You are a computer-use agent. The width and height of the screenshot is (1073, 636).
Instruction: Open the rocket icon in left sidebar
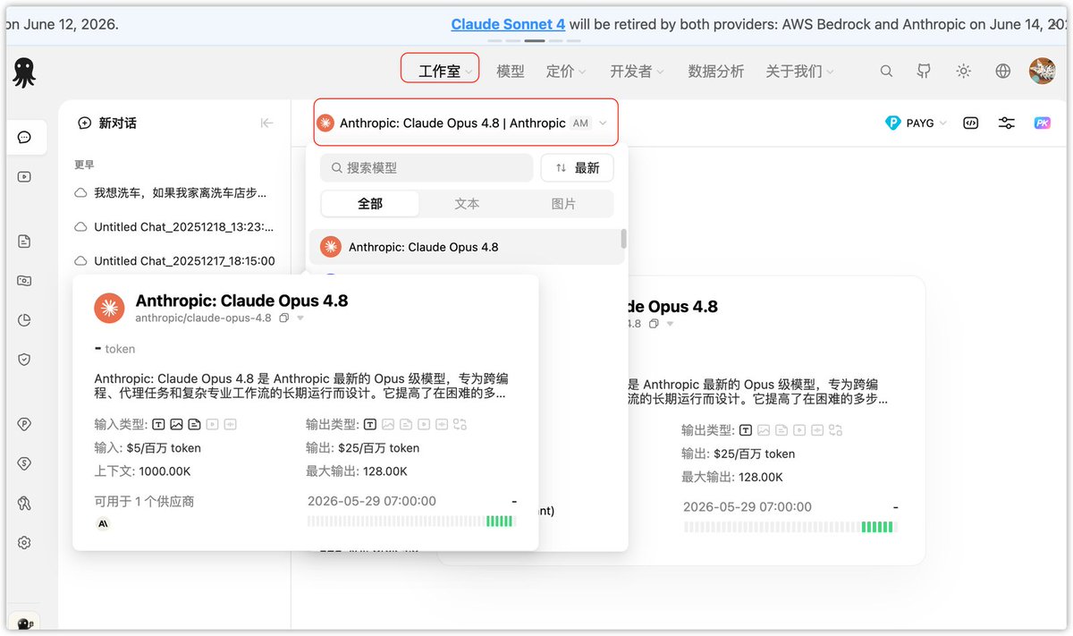[x=24, y=504]
